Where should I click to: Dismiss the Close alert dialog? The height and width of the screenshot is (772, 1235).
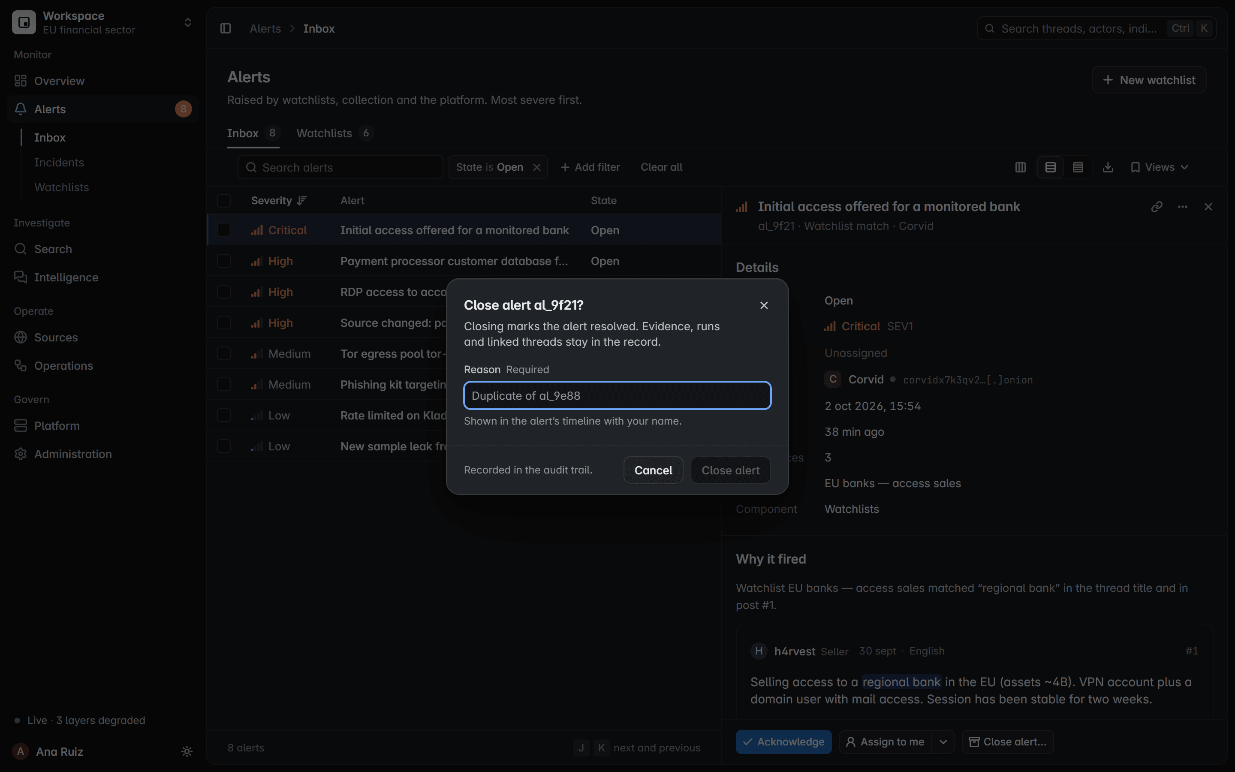[x=764, y=305]
